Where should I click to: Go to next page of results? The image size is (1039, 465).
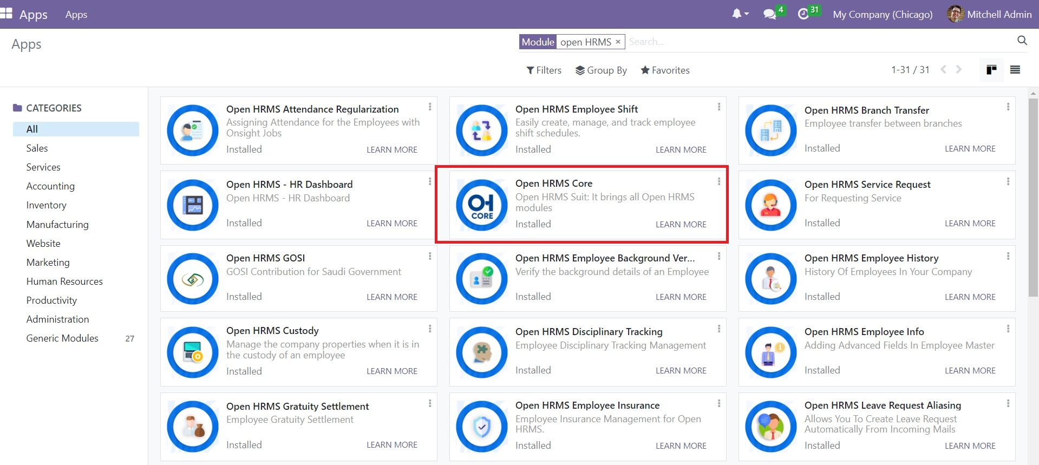[959, 70]
